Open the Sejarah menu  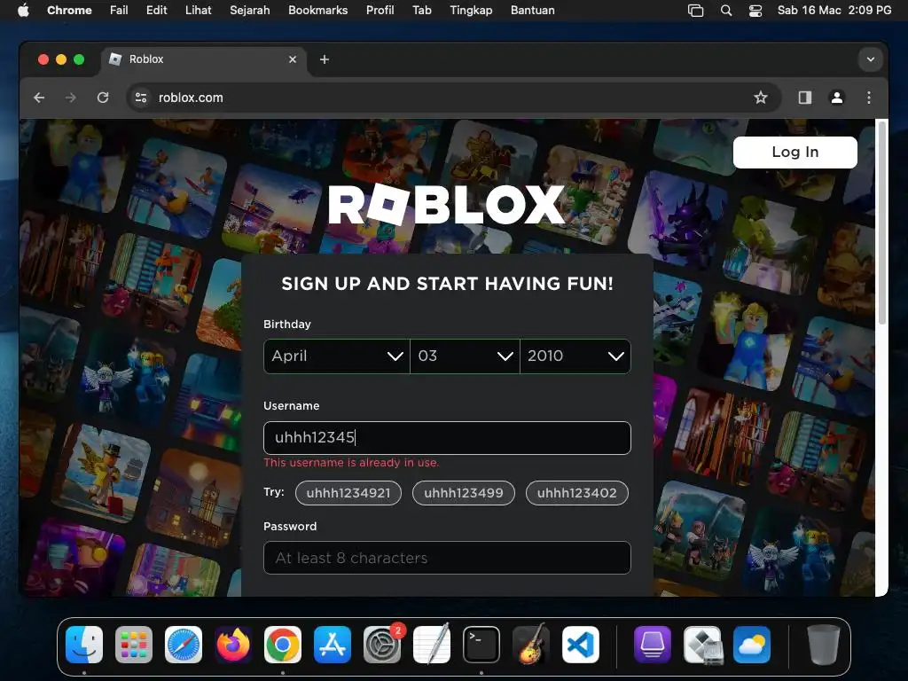point(249,11)
